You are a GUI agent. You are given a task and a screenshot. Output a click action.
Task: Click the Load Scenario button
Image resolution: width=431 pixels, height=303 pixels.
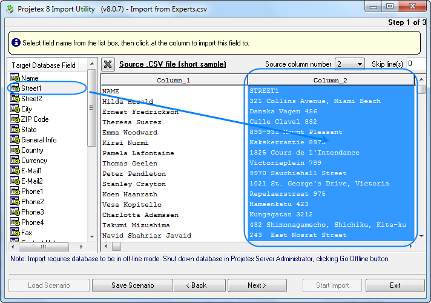pyautogui.click(x=49, y=285)
